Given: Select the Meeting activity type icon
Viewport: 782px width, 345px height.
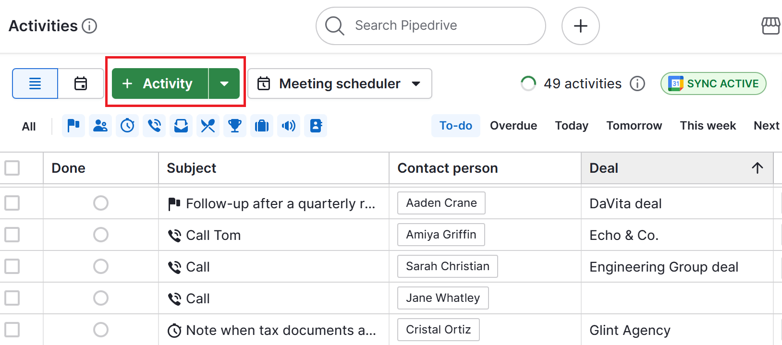Looking at the screenshot, I should pos(100,126).
